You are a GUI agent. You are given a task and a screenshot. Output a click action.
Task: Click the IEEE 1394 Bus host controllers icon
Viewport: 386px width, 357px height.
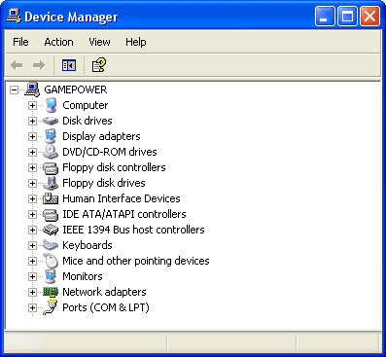[x=51, y=230]
